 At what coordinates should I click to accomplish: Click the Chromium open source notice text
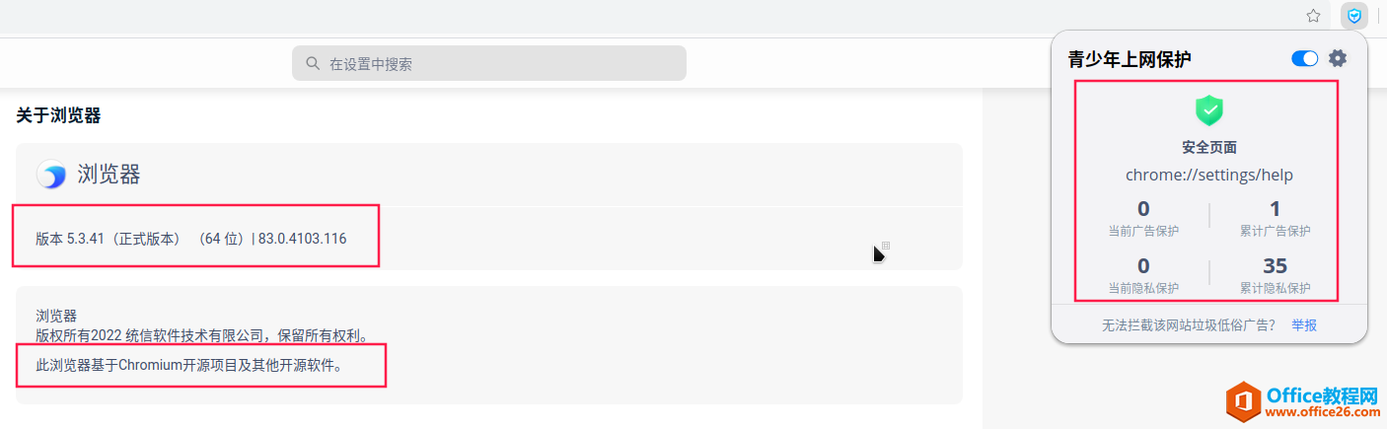[189, 365]
